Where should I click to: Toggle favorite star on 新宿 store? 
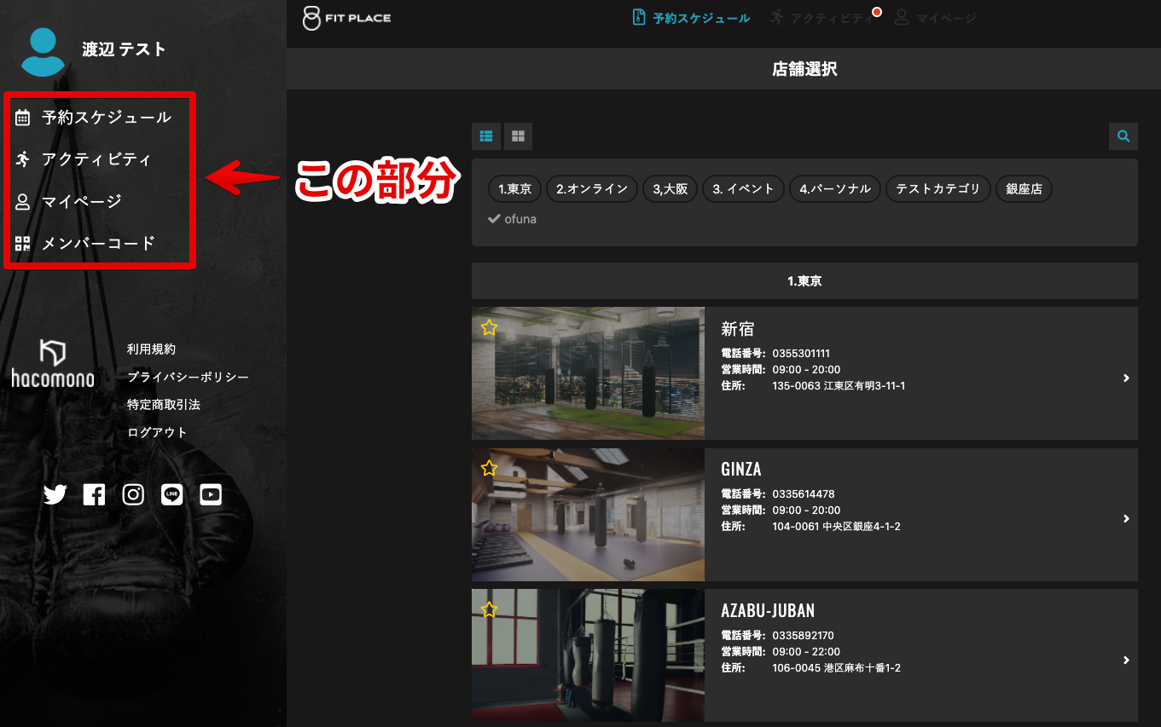click(489, 327)
